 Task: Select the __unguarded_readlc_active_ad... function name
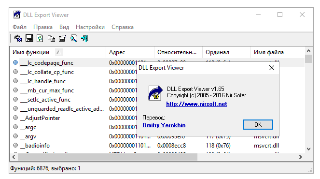click(x=62, y=109)
